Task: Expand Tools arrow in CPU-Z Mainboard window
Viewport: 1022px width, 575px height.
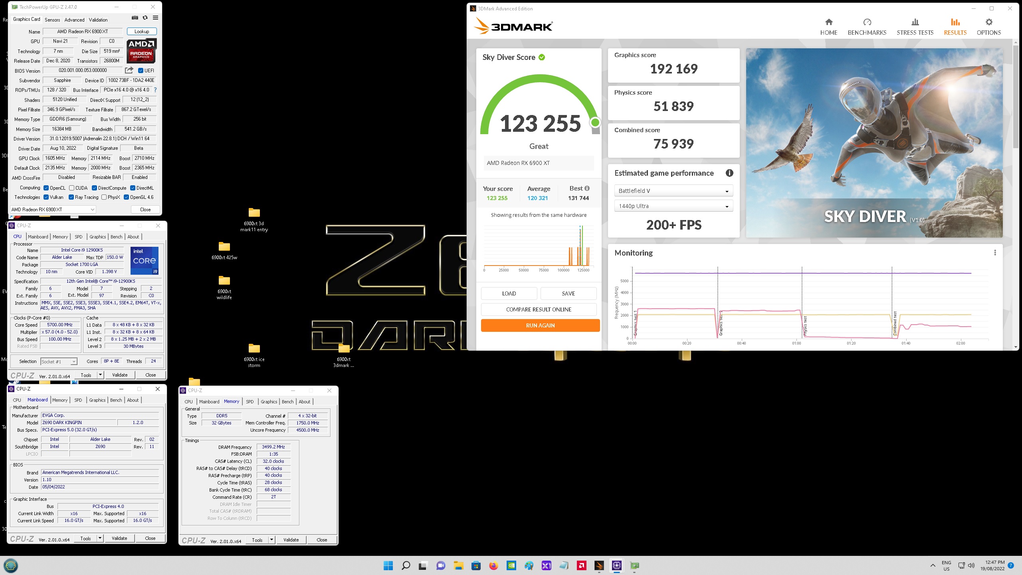Action: pos(100,538)
